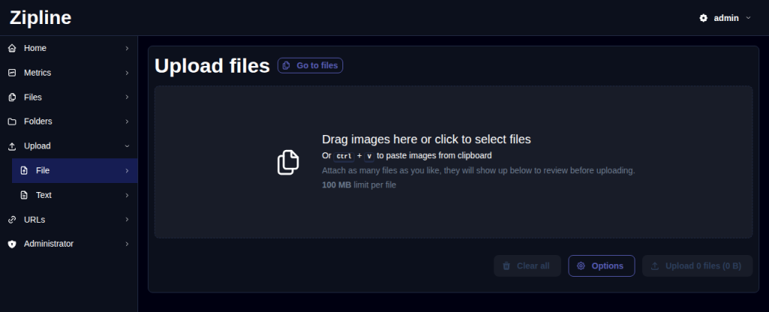
Task: Click the admin username label
Action: coord(726,18)
